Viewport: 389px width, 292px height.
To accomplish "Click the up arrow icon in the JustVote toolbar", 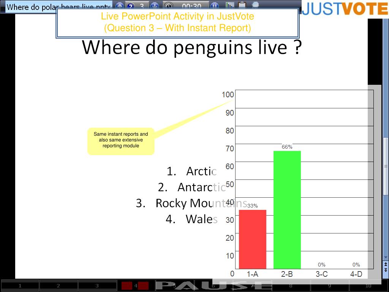I will (x=120, y=5).
